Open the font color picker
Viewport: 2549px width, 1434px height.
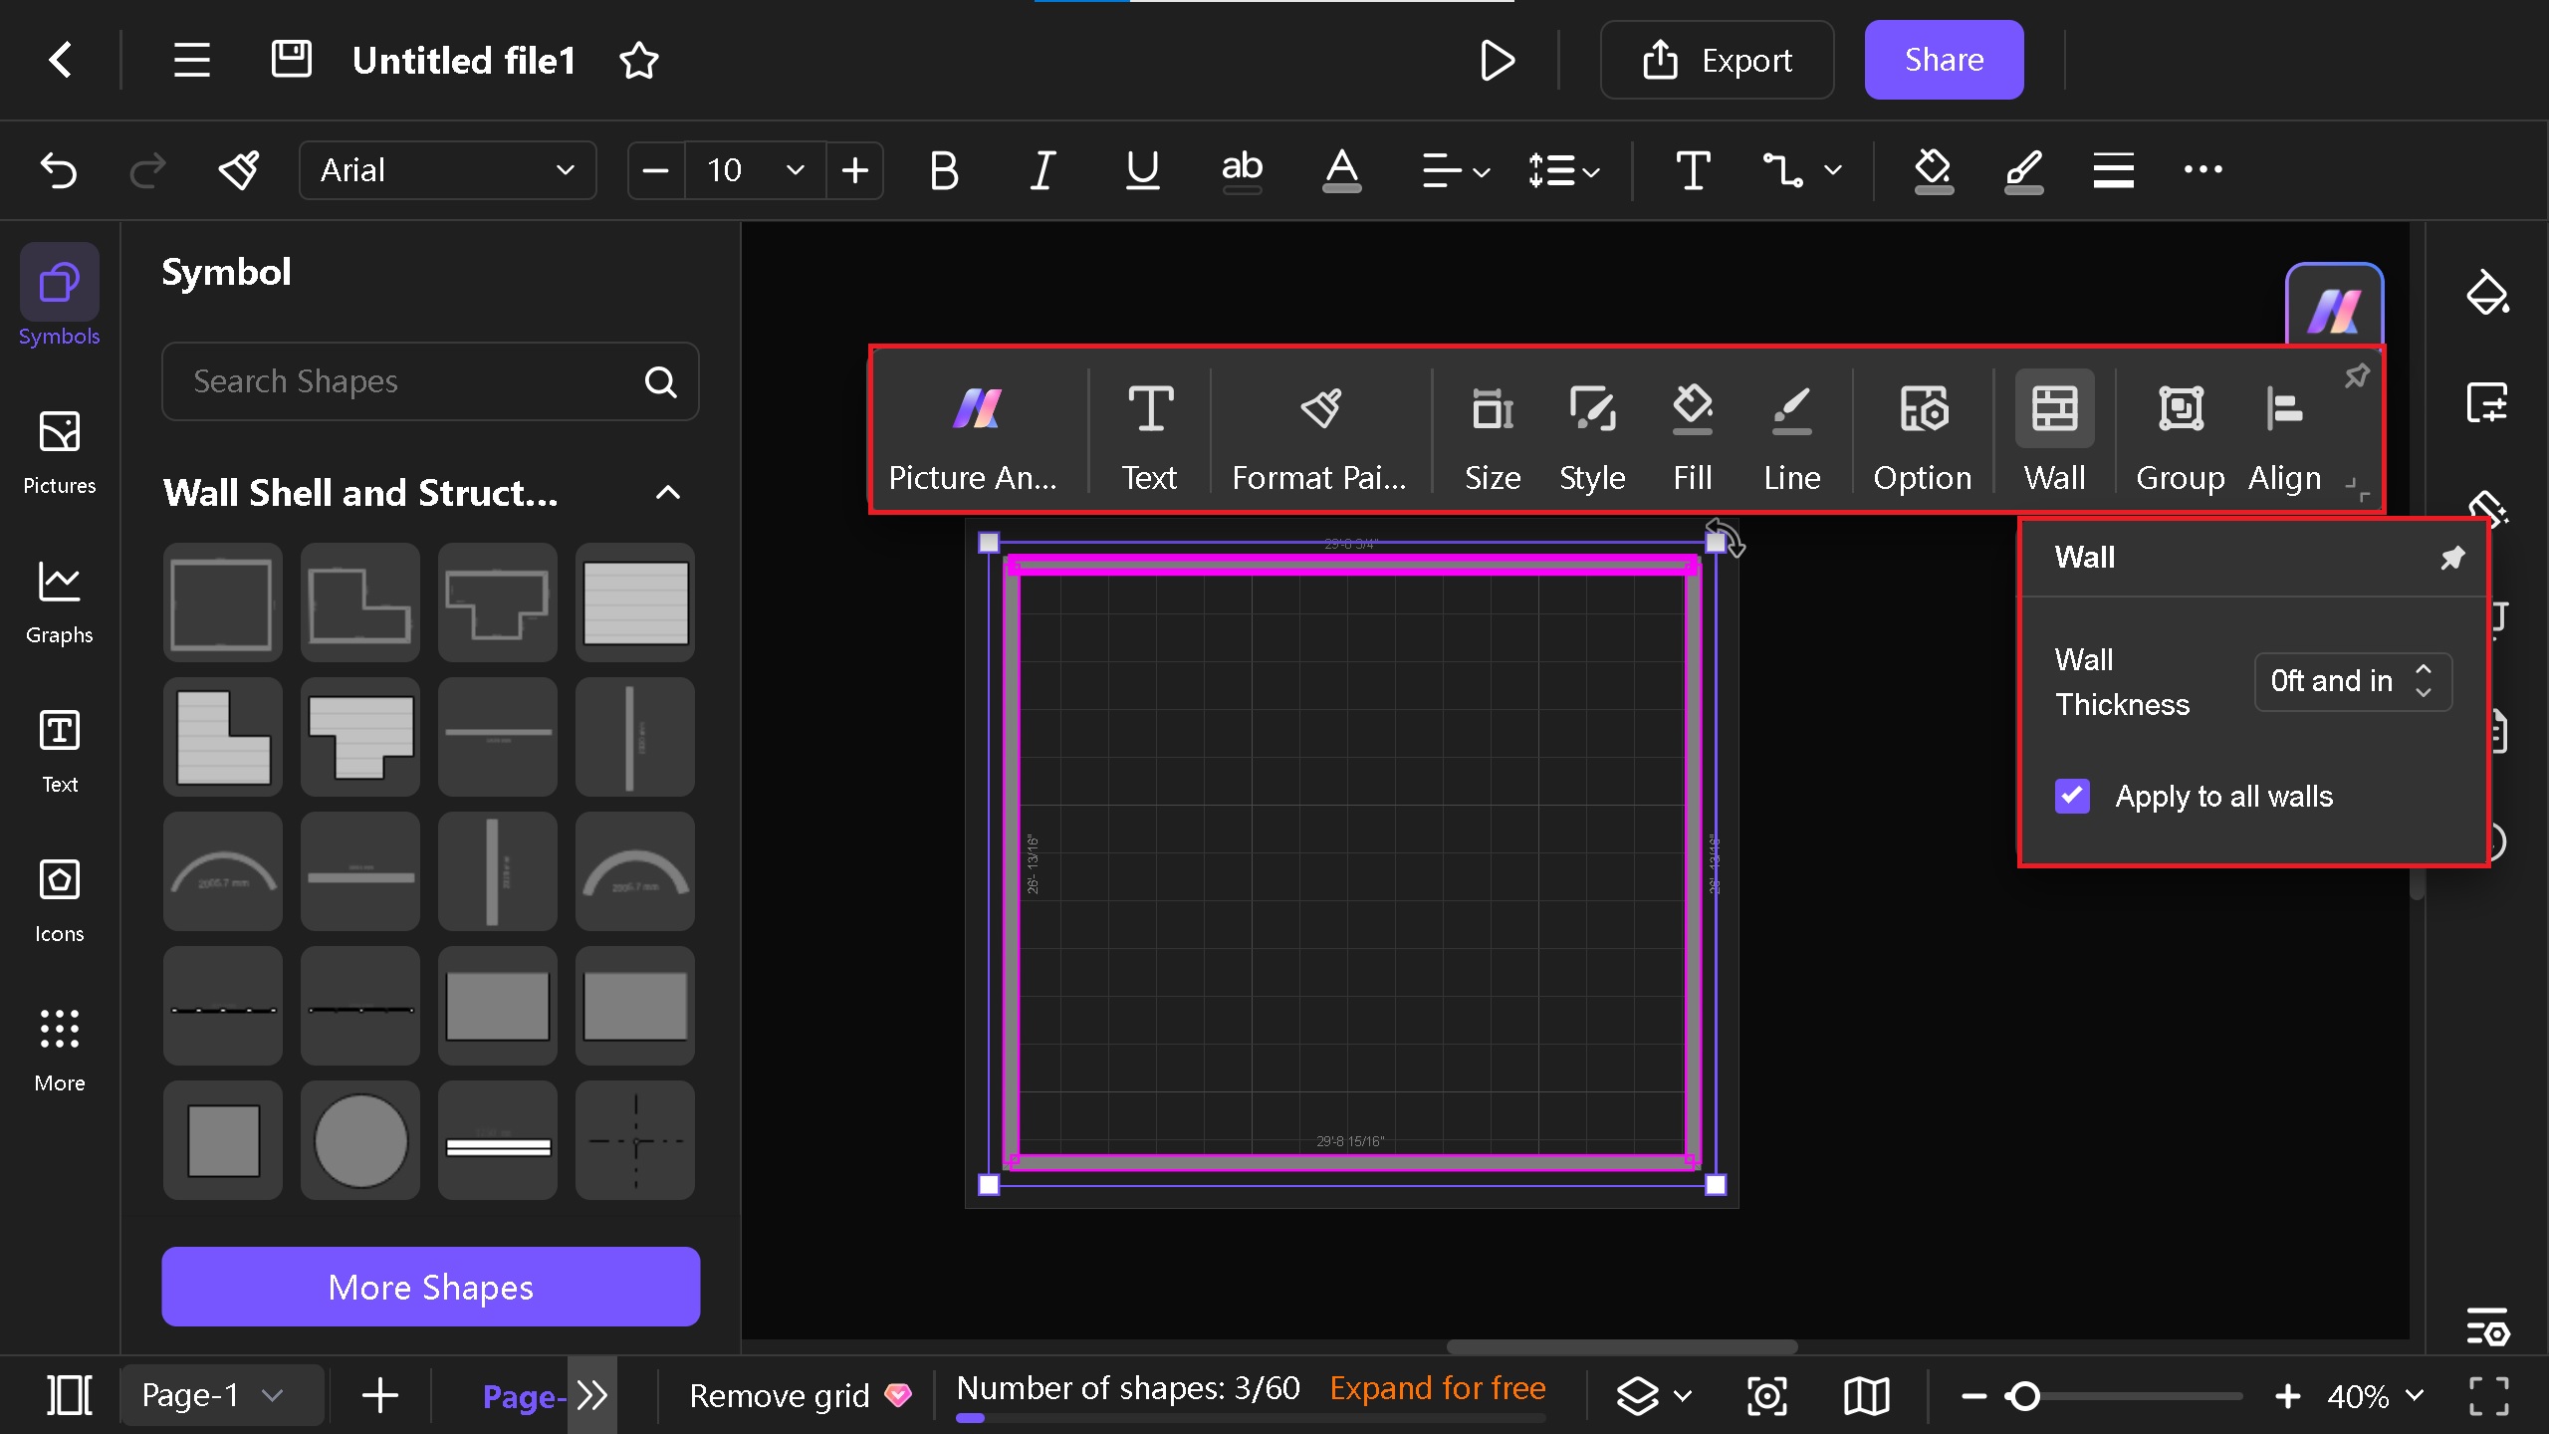(x=1341, y=170)
